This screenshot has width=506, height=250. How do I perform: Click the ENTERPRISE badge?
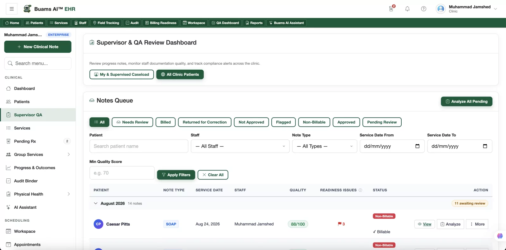pyautogui.click(x=59, y=35)
